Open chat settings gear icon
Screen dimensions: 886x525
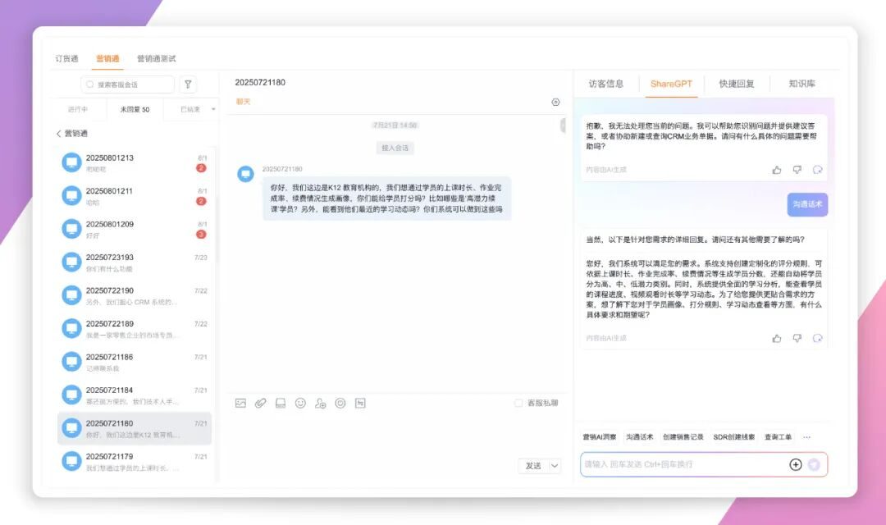pos(555,103)
